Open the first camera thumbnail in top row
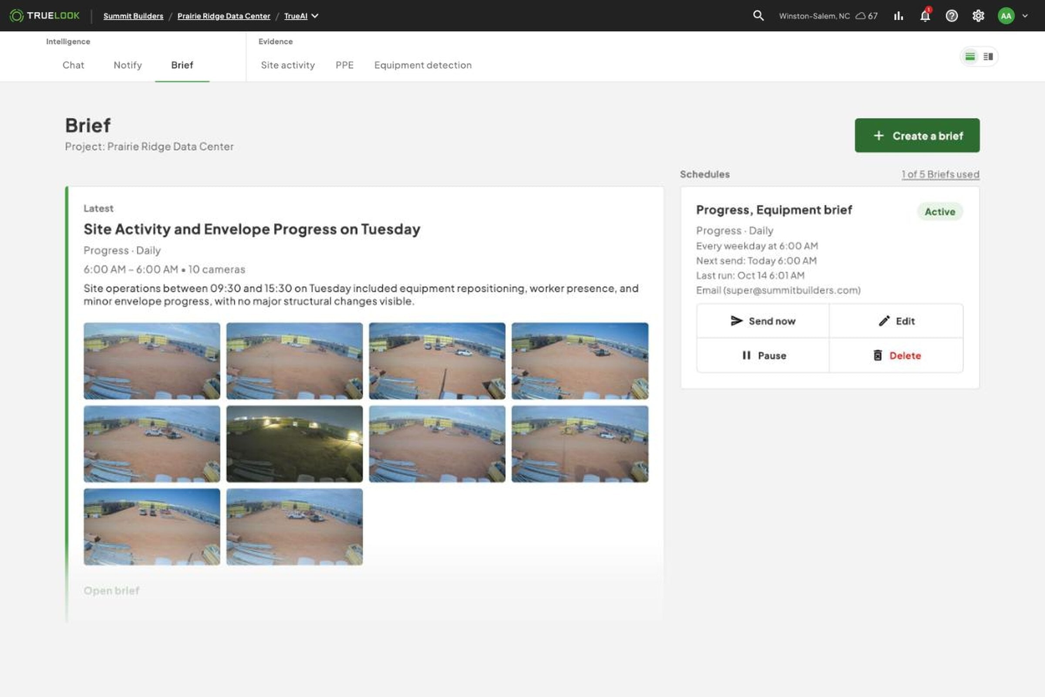1045x697 pixels. click(152, 361)
